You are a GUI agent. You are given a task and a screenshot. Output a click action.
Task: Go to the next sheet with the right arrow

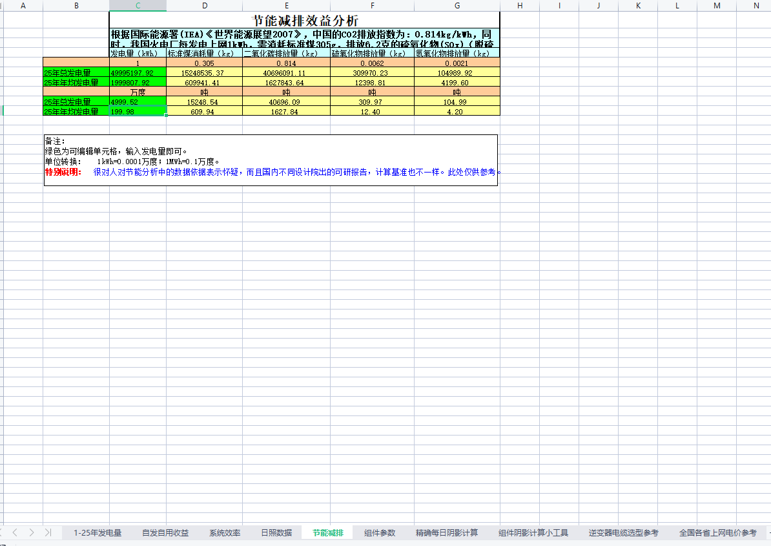pyautogui.click(x=32, y=532)
